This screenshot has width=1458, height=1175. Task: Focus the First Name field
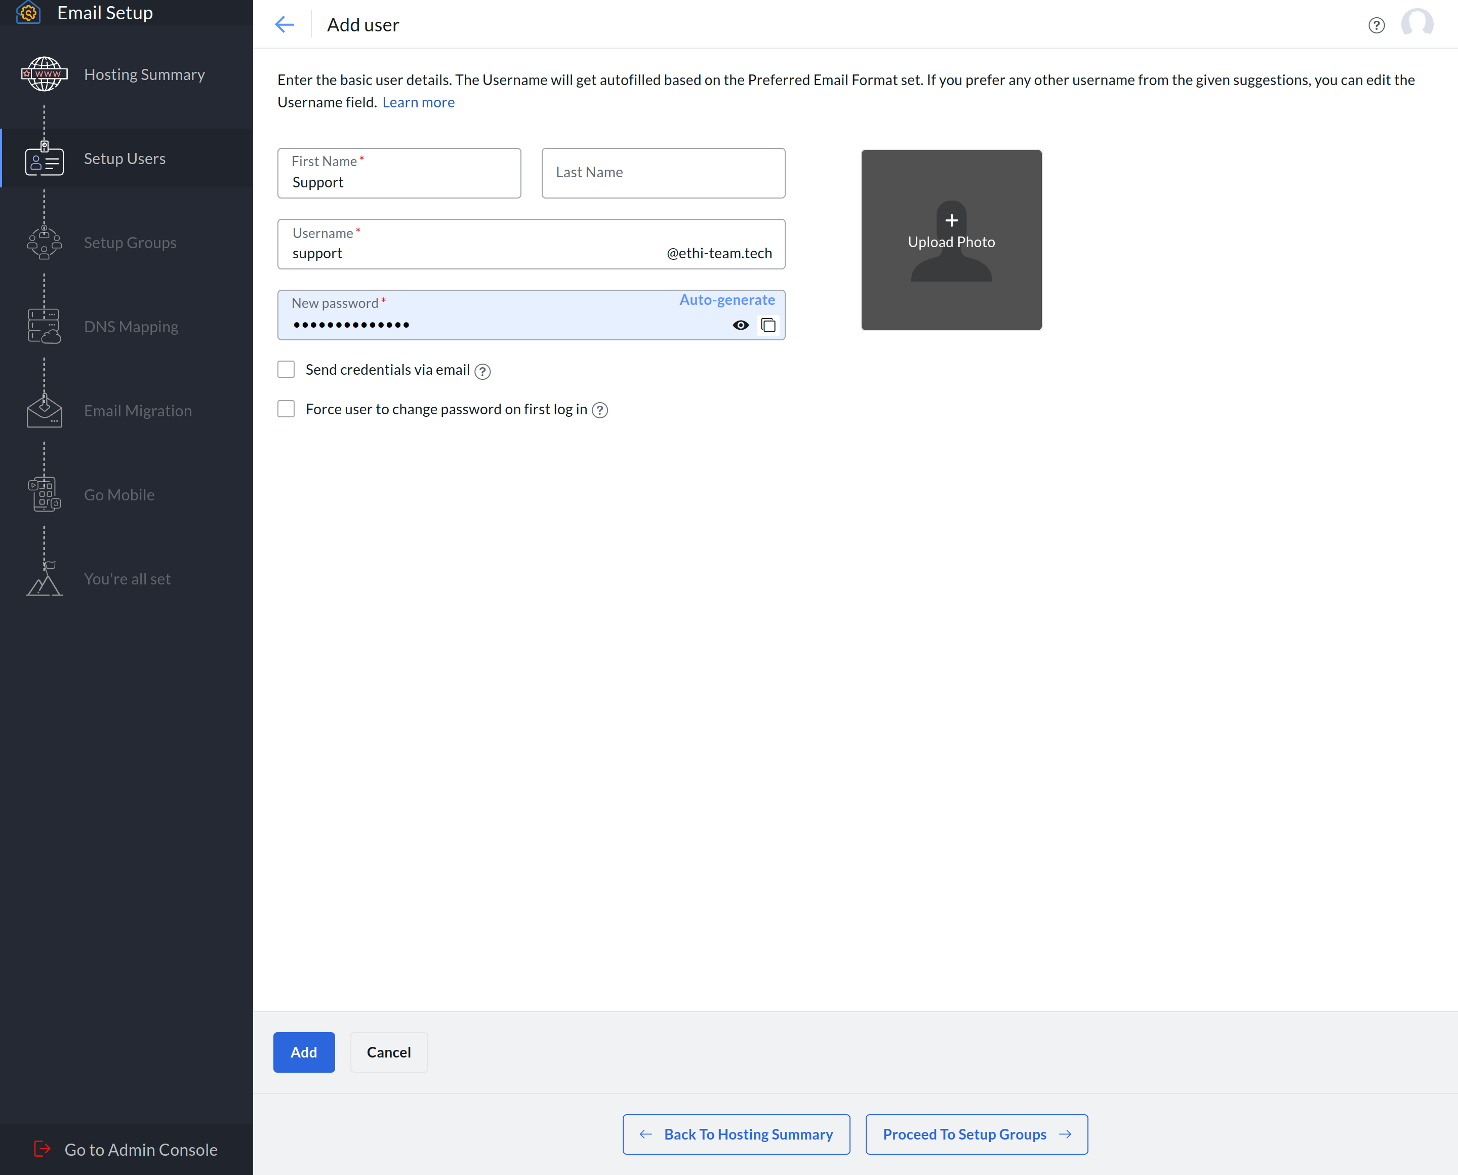pyautogui.click(x=399, y=173)
